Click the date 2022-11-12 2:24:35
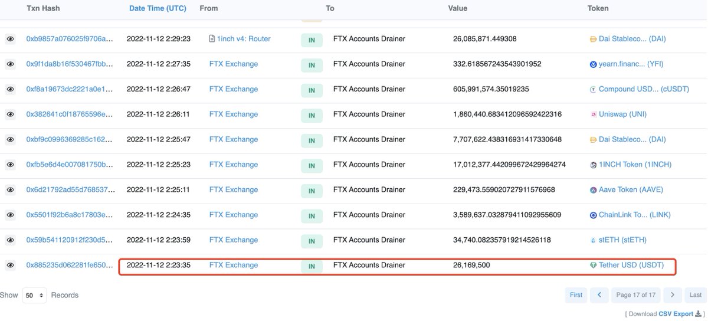708x321 pixels. click(x=159, y=215)
